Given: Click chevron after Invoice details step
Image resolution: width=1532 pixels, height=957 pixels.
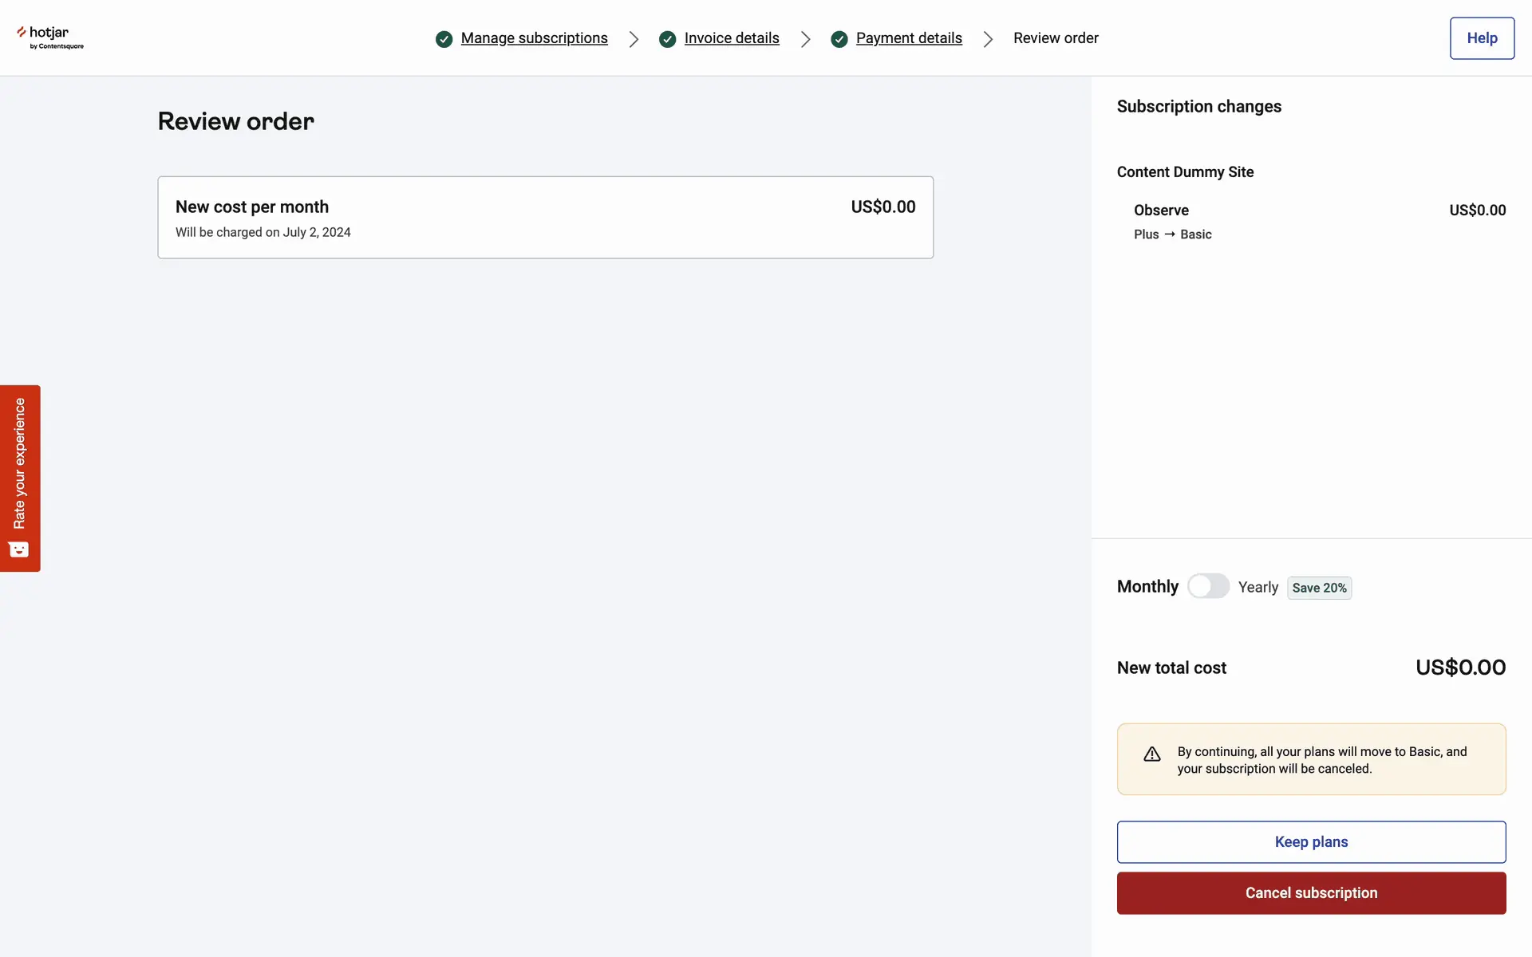Looking at the screenshot, I should click(806, 39).
